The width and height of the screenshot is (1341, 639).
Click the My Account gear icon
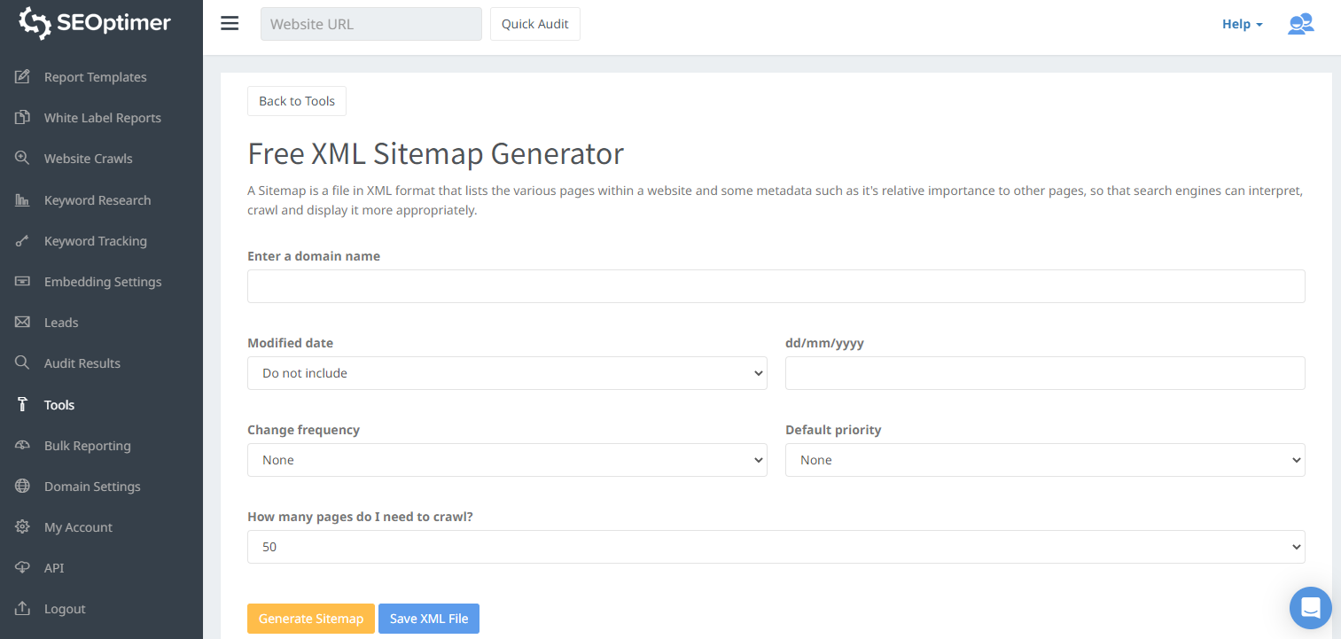(23, 526)
